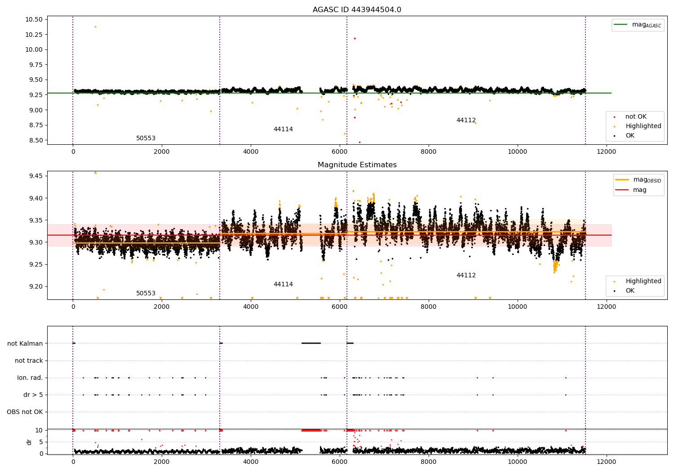Click 'Highlighted' legend entry in top plot
This screenshot has height=472, width=674.
(643, 126)
